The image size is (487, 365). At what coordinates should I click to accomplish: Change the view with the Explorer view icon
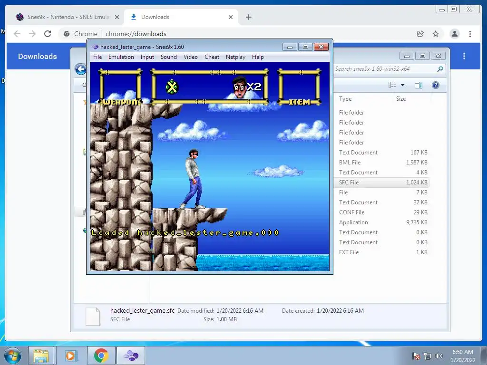tap(392, 85)
